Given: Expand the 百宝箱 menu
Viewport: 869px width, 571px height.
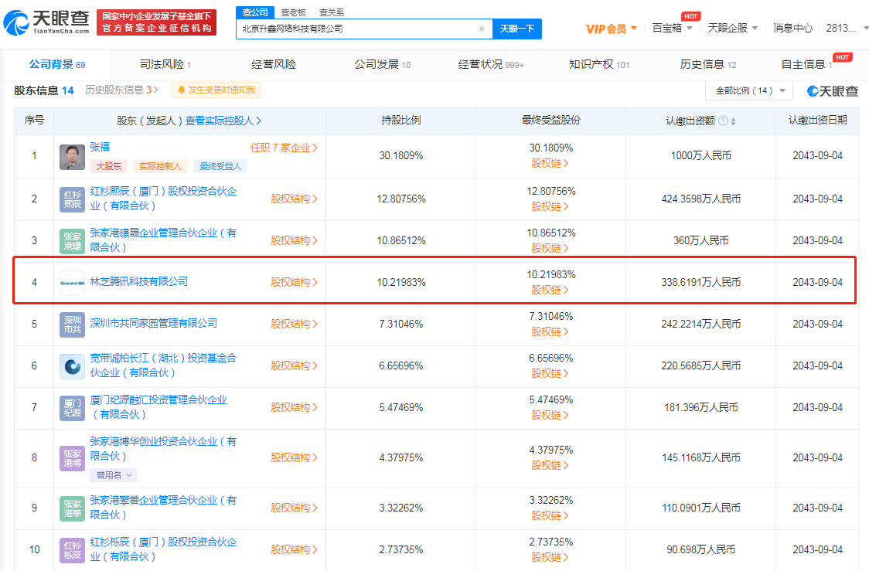Looking at the screenshot, I should [673, 29].
